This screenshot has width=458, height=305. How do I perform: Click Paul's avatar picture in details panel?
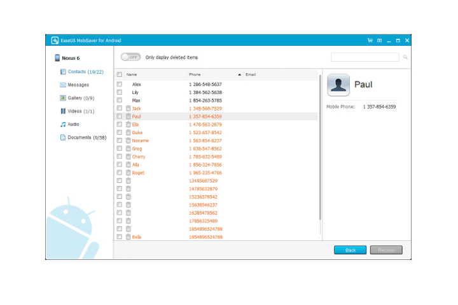pos(338,85)
